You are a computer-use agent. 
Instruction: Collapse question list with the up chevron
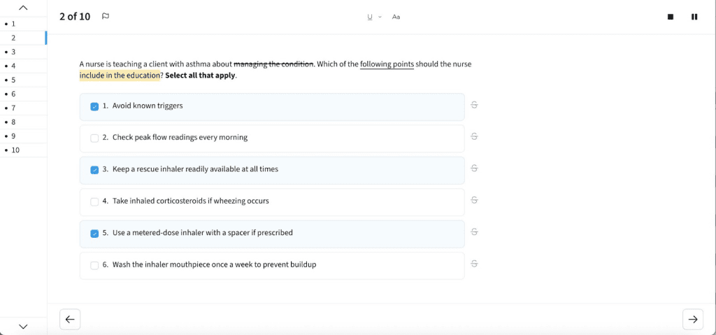point(23,8)
